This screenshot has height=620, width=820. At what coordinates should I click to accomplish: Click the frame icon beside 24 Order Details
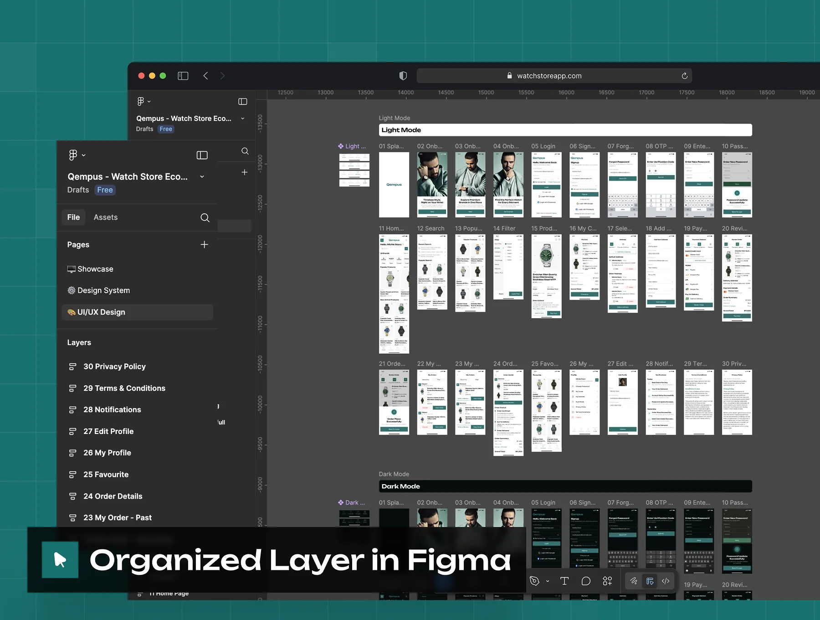[x=72, y=496]
